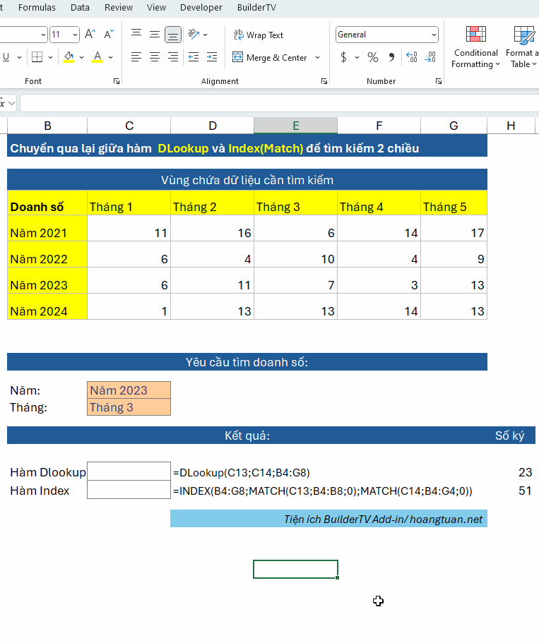Click Số ký value 51
The image size is (539, 643).
525,491
